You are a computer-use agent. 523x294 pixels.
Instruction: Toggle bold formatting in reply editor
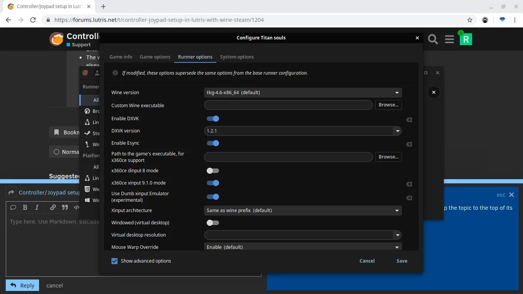tap(25, 207)
